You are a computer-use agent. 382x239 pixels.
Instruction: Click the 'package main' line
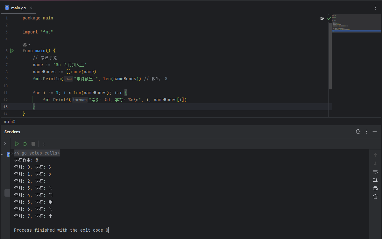coord(38,18)
